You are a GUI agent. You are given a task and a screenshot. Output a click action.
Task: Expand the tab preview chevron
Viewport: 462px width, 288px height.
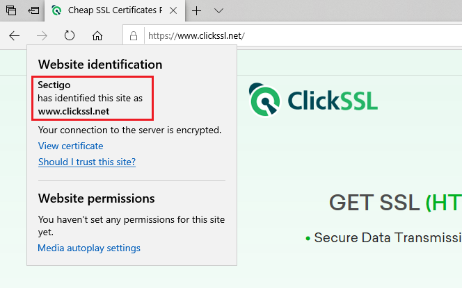(x=218, y=11)
